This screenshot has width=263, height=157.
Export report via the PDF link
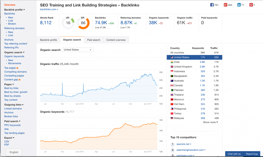click(x=6, y=145)
